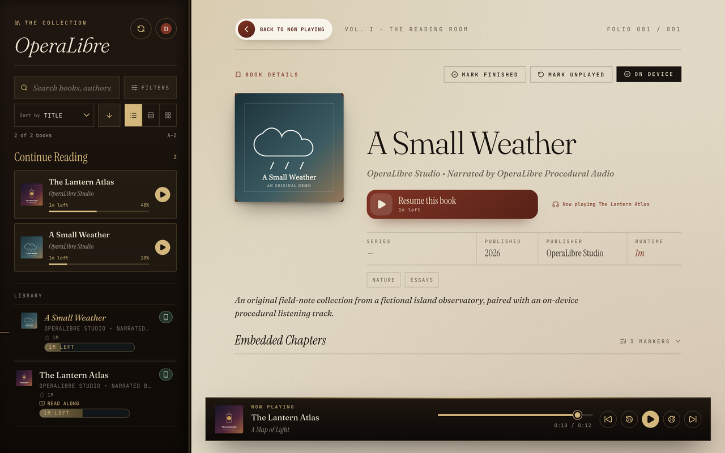Switch to detailed row view
Screen dimensions: 725x453
151,115
